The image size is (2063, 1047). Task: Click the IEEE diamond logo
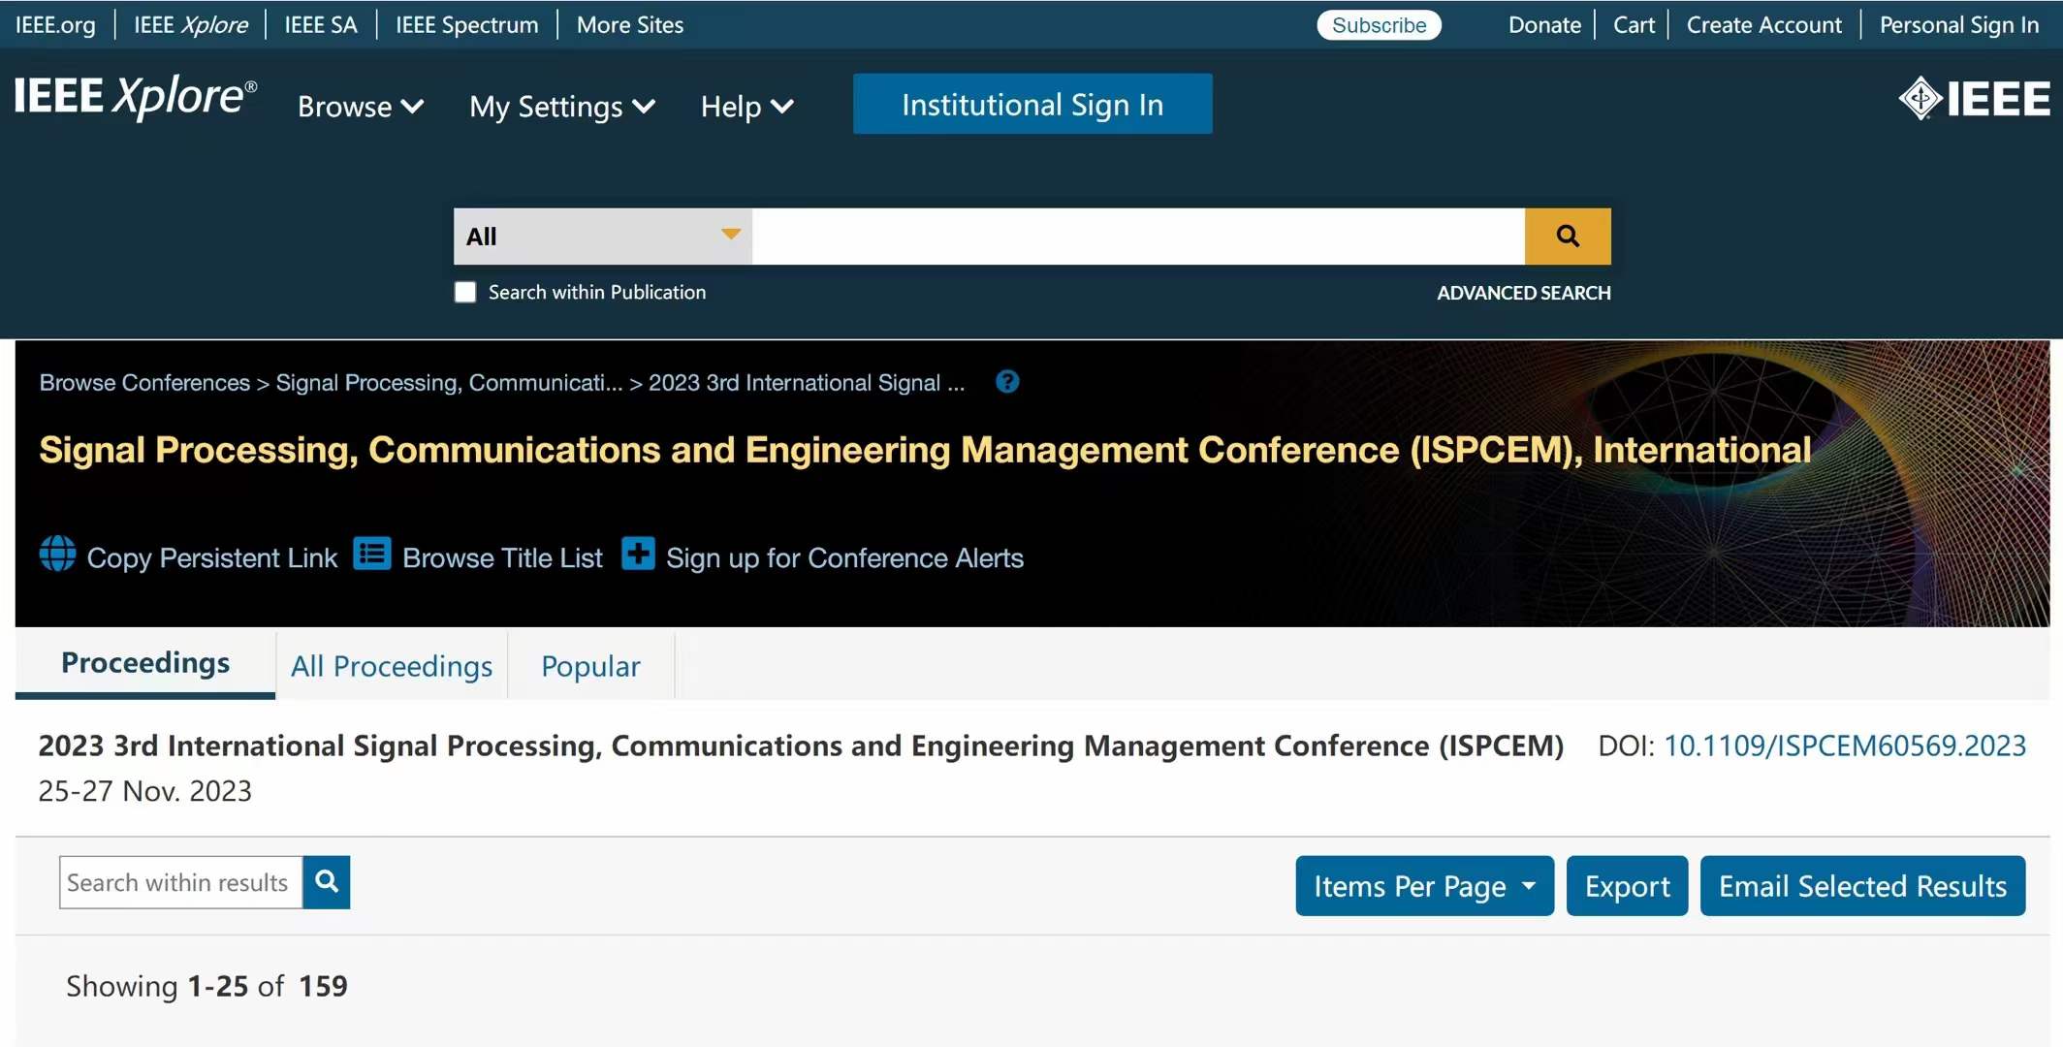tap(1974, 99)
